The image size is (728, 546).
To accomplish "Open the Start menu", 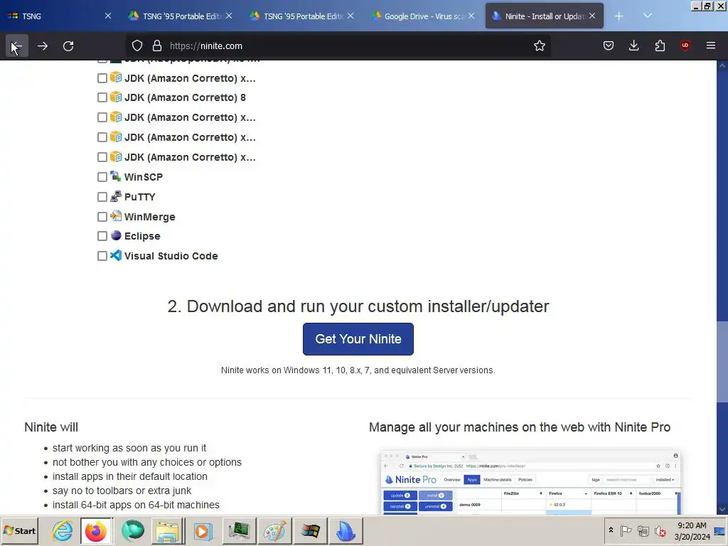I will pyautogui.click(x=20, y=530).
